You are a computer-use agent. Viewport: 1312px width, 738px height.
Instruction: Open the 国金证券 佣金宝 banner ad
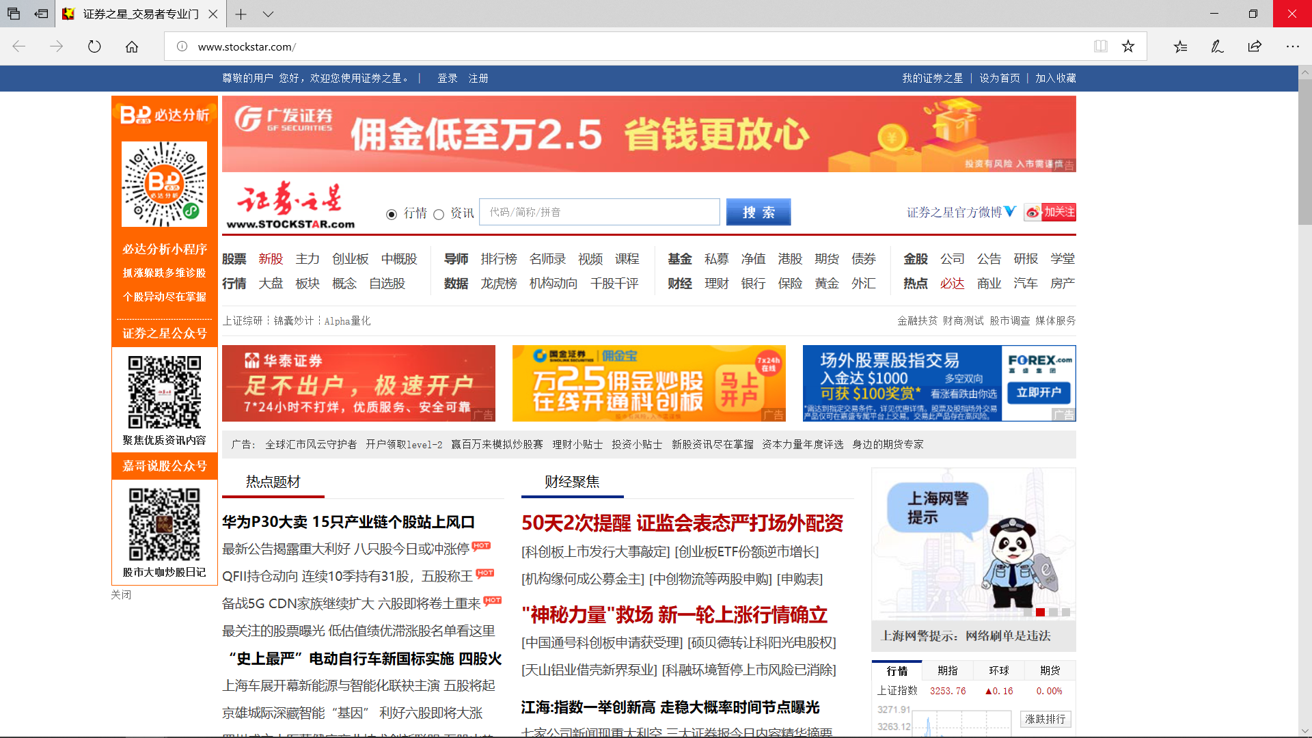(x=649, y=383)
